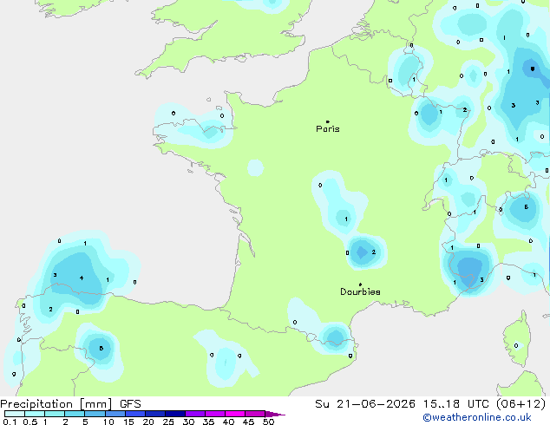The width and height of the screenshot is (550, 425).
Task: Click the 2–5 mm legend swatch
Action: coord(75,414)
